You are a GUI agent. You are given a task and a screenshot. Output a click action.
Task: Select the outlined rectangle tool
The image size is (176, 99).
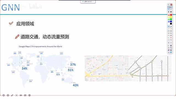[169, 31]
